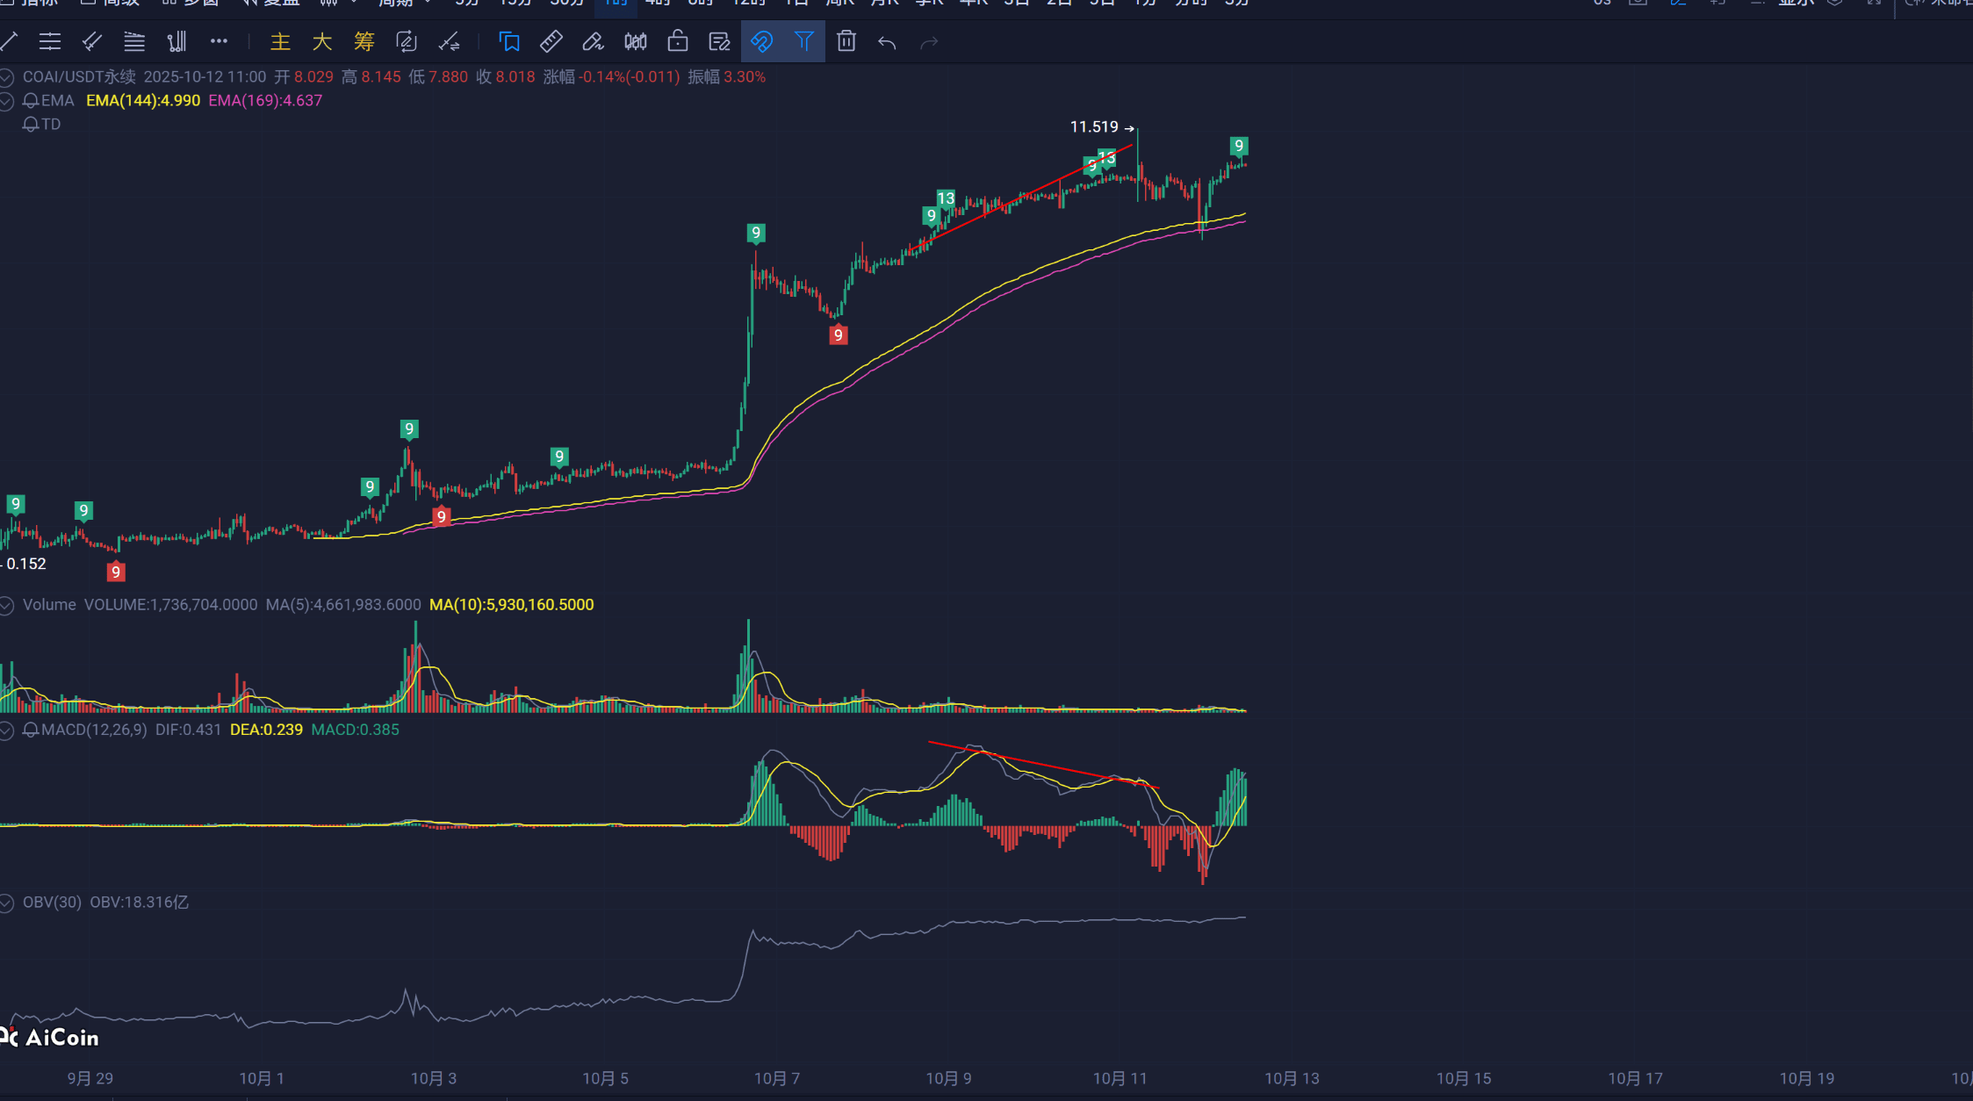Click the yellow 主 indicator button

(x=280, y=41)
